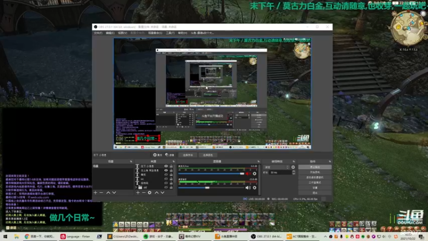Toggle visibility of the fifth text source
Viewport: 428px width, 241px height.
click(x=166, y=183)
